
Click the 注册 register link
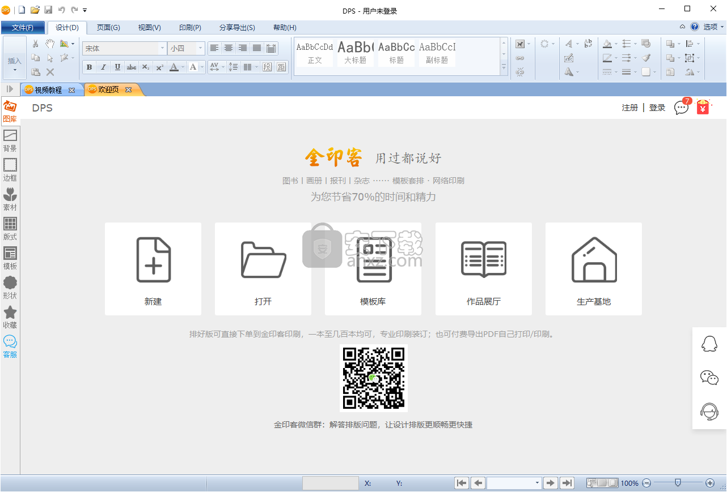tap(630, 108)
